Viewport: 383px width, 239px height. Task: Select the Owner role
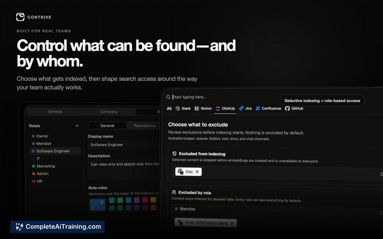55,136
